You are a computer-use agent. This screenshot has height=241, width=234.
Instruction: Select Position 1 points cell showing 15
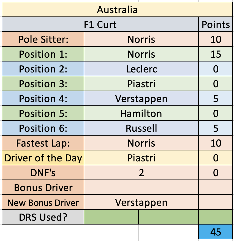(x=216, y=54)
